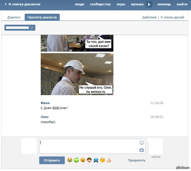Open the 'люди' section
The width and height of the screenshot is (191, 171).
click(x=79, y=4)
